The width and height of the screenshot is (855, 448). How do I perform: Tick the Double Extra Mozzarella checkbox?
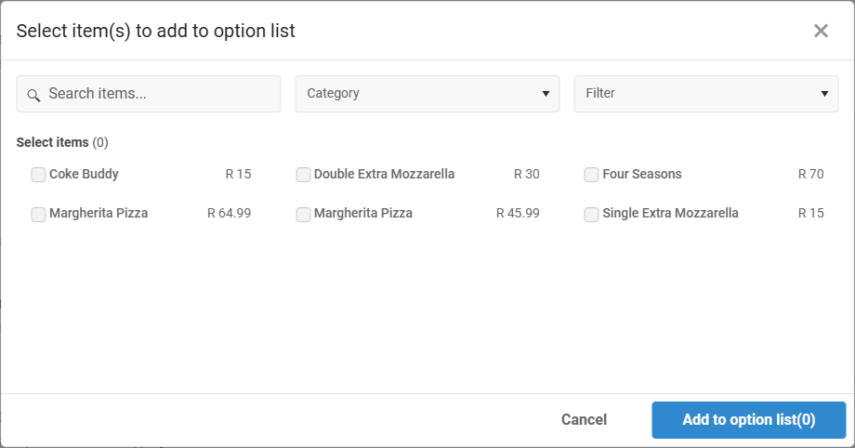click(303, 175)
